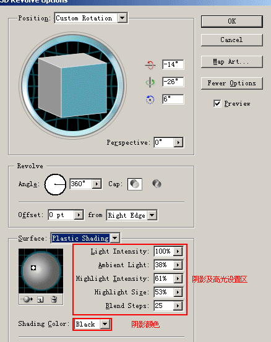Click the Highlight Size field 53%
Viewport: 271px width, 342px height.
164,293
